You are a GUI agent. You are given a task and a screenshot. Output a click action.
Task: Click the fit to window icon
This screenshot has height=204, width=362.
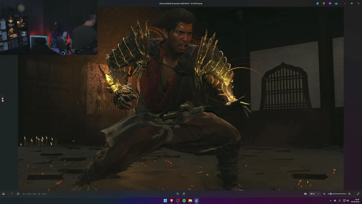coord(305,194)
